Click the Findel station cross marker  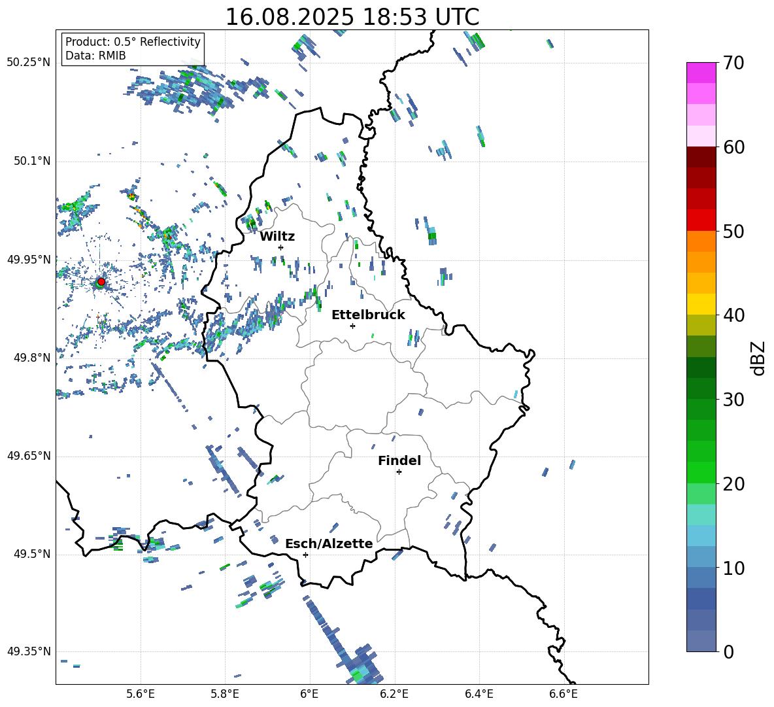pyautogui.click(x=399, y=472)
